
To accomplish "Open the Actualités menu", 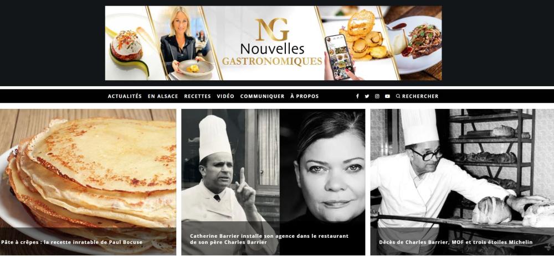I will tap(125, 96).
